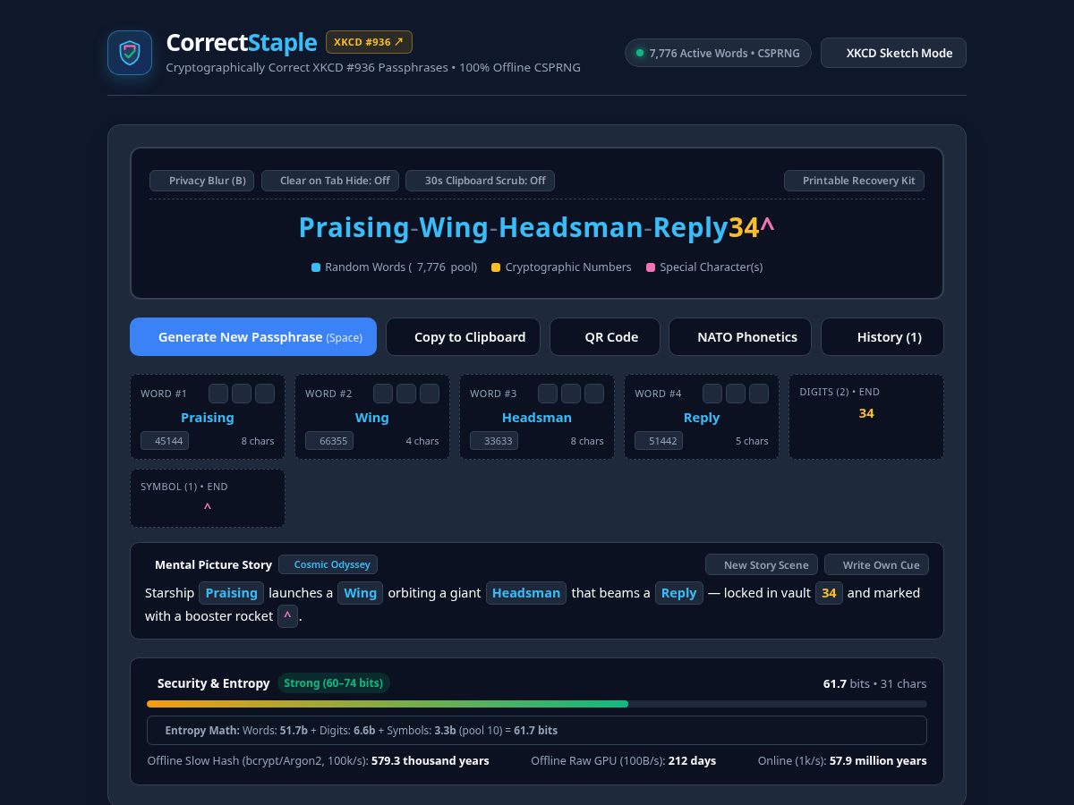
Task: Click the Headsman chip in the story
Action: point(526,593)
